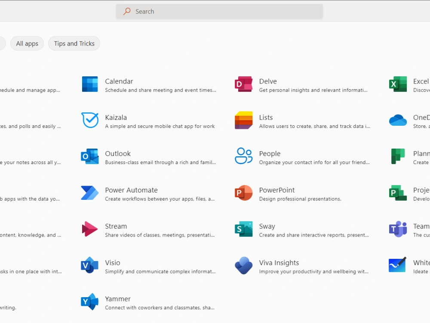Open the Planner app icon
430x323 pixels.
tap(398, 156)
